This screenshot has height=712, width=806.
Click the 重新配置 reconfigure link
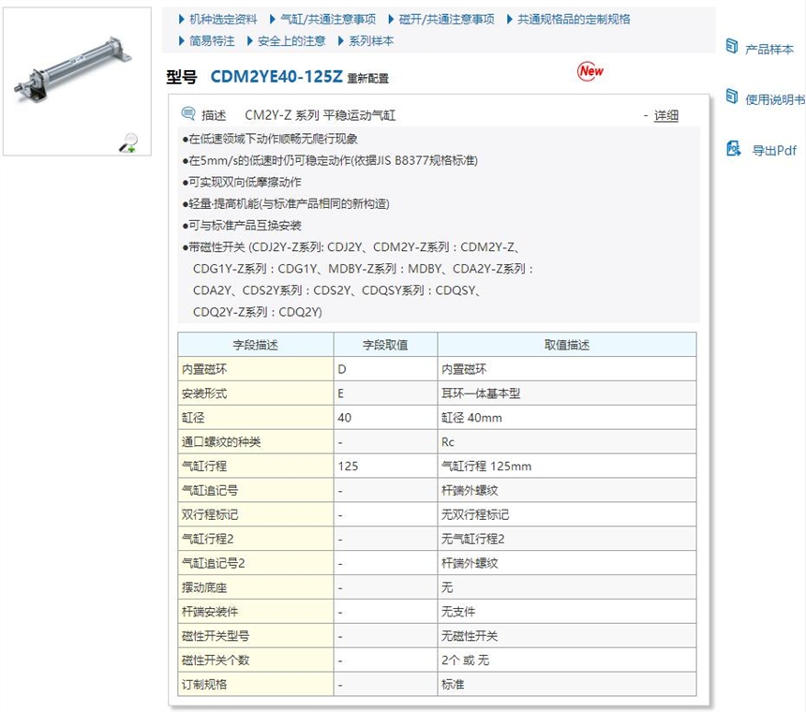point(368,79)
